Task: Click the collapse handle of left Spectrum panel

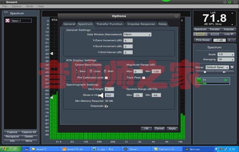Action: (x=6, y=13)
